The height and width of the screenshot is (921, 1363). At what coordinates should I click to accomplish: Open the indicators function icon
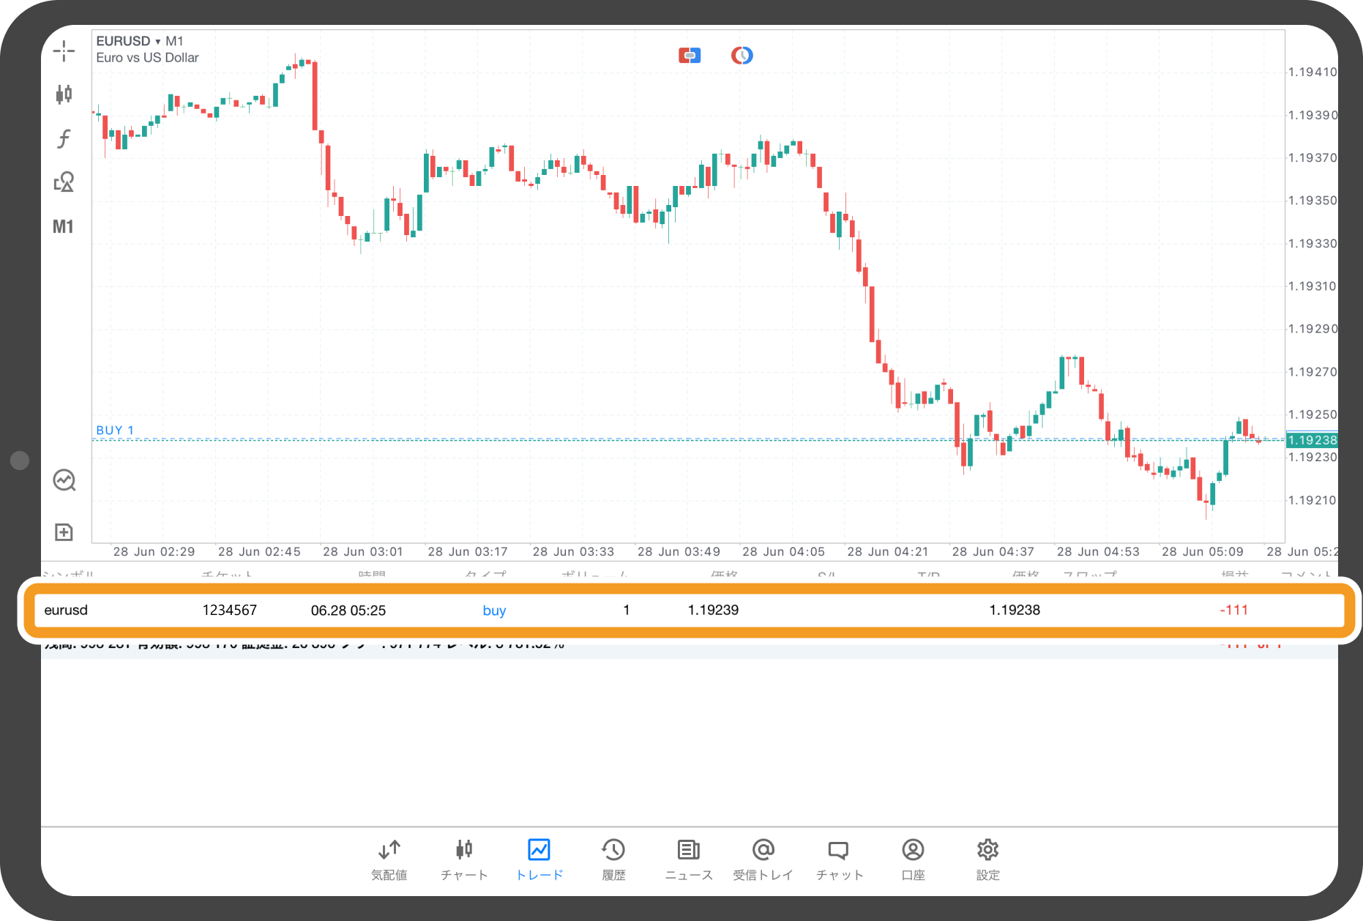(64, 138)
